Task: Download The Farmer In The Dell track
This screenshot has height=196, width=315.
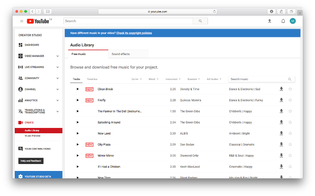Action: 281,111
